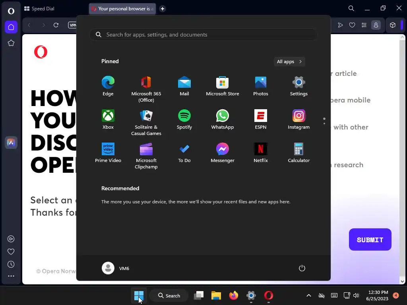The image size is (407, 305).
Task: Click the Opera send/flow icon
Action: coord(340,25)
